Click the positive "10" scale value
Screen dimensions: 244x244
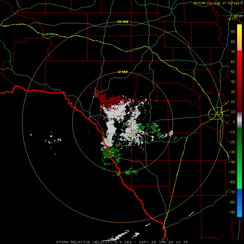(x=233, y=112)
